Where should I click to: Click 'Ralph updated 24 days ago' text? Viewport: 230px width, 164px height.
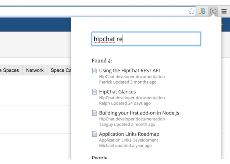pyautogui.click(x=125, y=103)
